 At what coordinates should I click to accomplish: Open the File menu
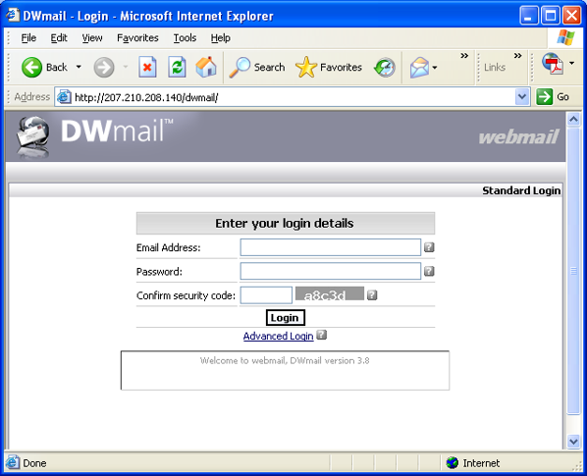[x=28, y=38]
